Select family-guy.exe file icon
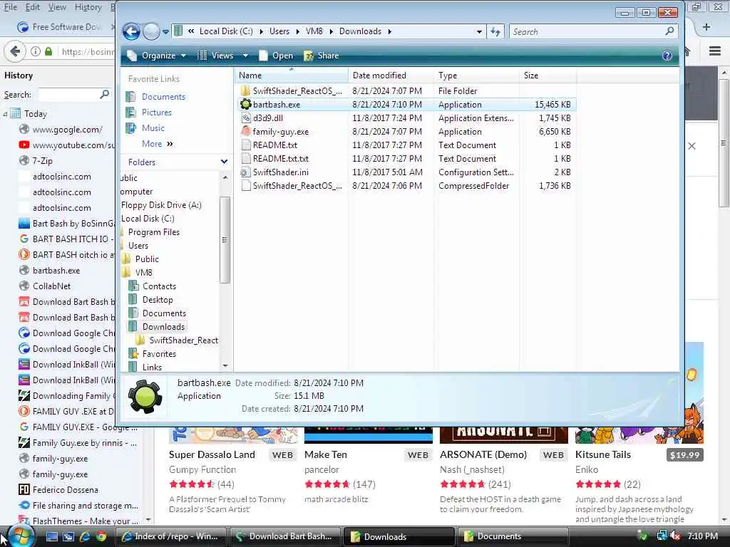The image size is (730, 547). tap(246, 132)
